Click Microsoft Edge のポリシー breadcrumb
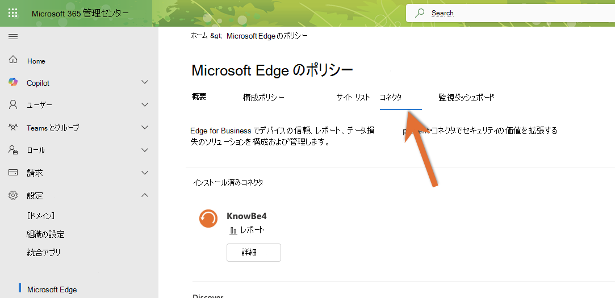615x298 pixels. (267, 36)
